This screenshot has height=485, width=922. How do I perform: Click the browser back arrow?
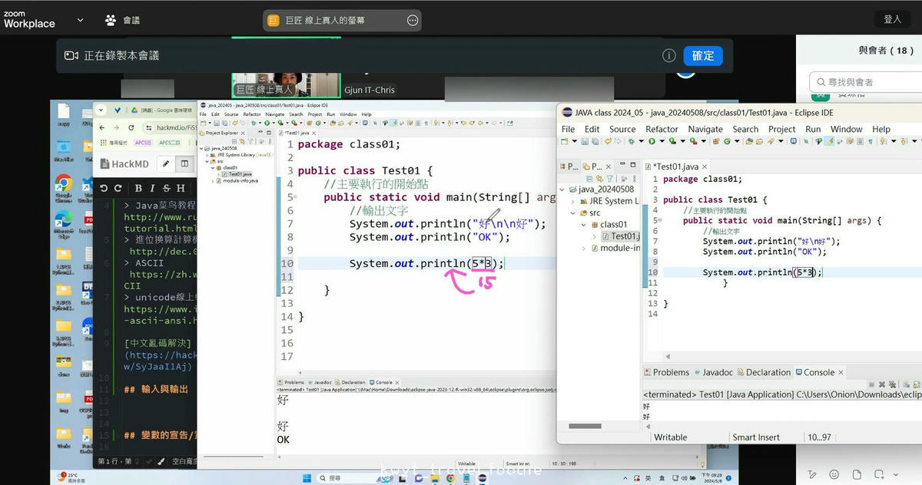click(103, 127)
